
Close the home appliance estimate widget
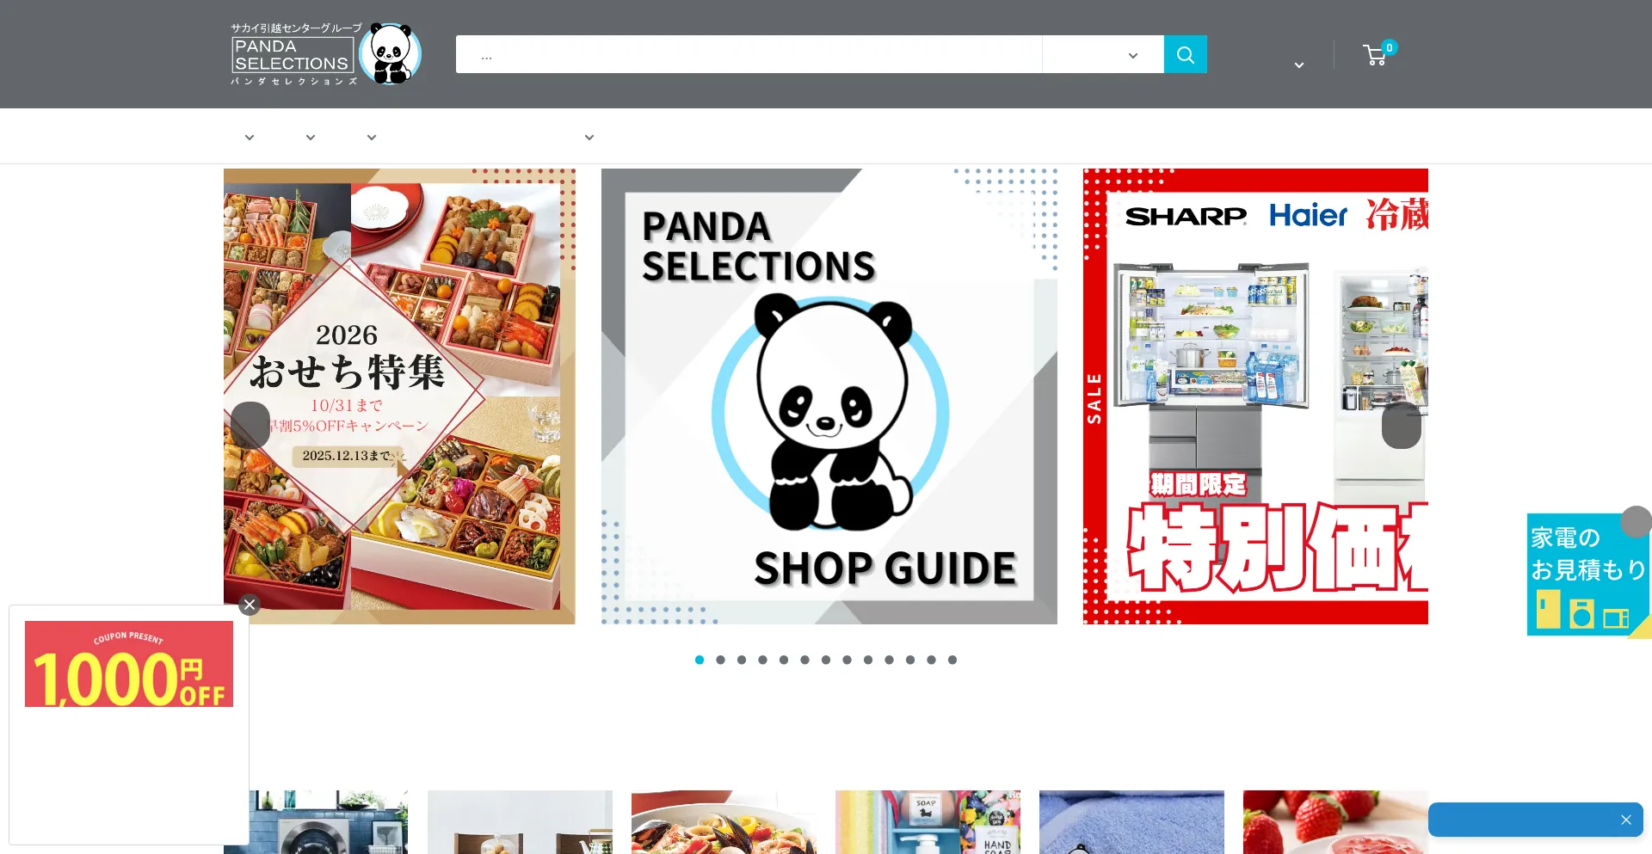click(x=1636, y=522)
